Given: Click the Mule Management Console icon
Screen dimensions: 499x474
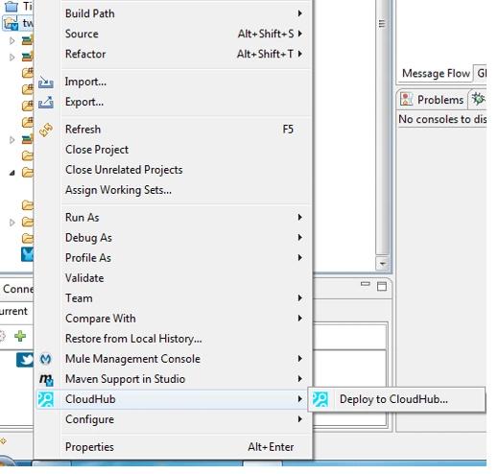Looking at the screenshot, I should pos(46,359).
